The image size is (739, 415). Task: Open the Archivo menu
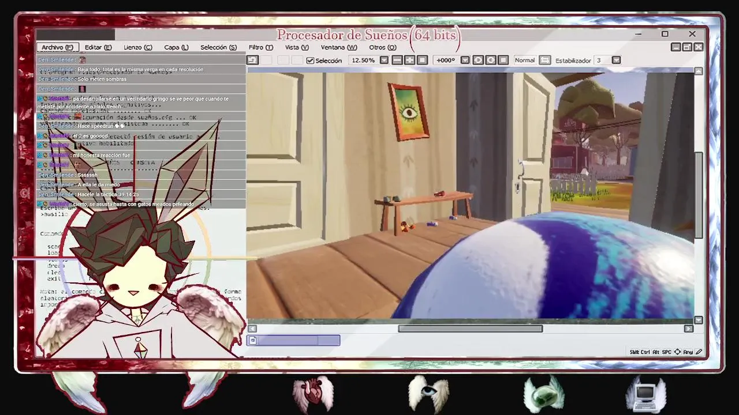57,47
